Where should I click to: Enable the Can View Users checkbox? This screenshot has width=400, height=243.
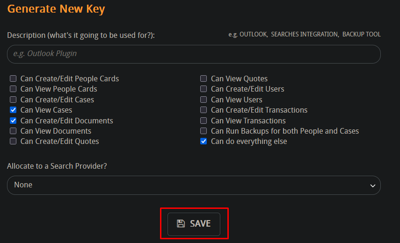pyautogui.click(x=204, y=100)
